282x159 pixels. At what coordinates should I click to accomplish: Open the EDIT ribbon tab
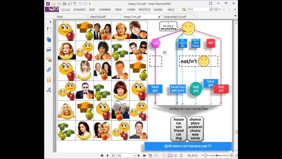pyautogui.click(x=92, y=10)
